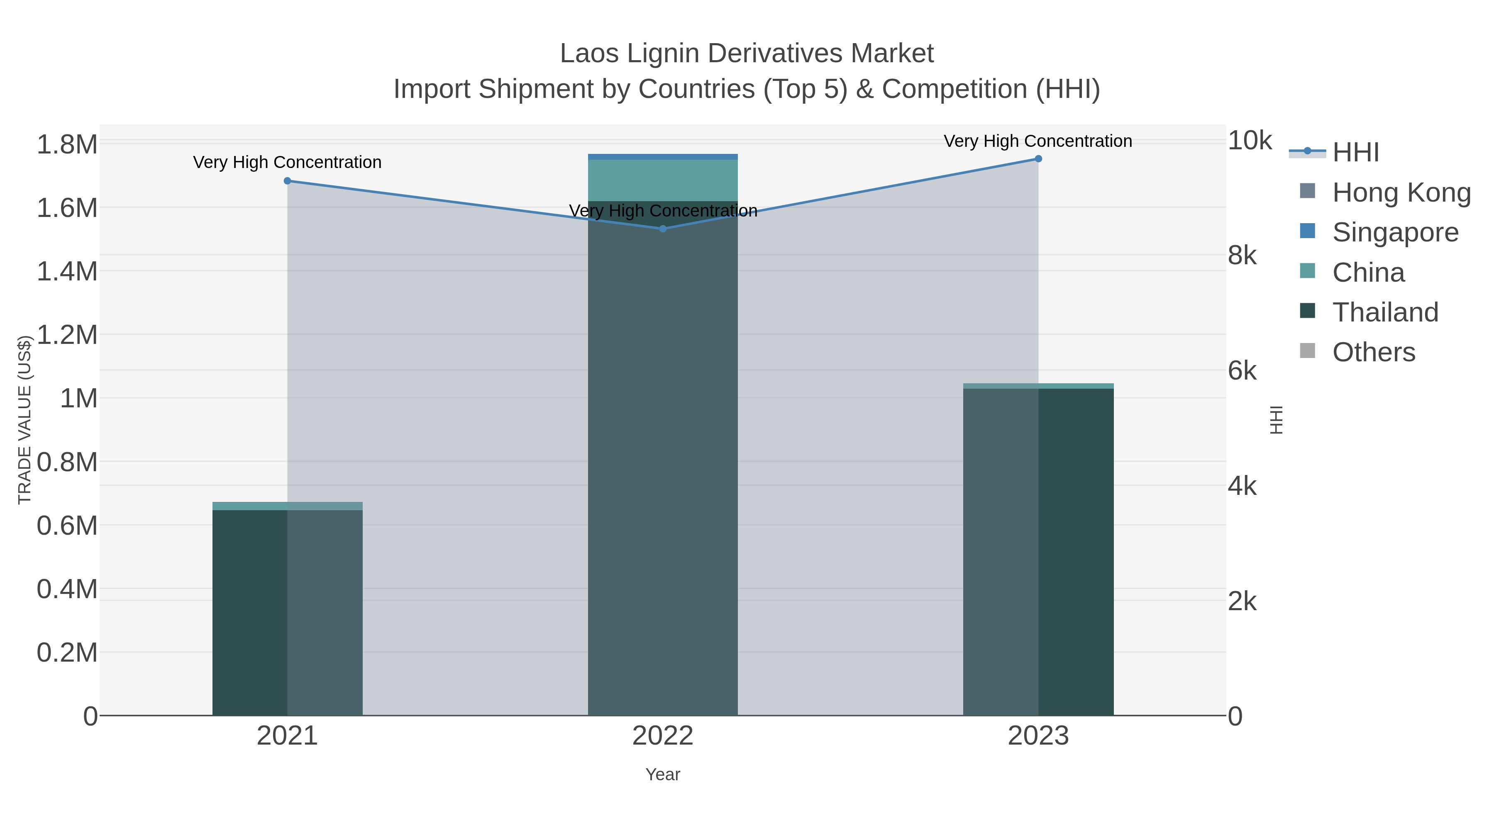Click the 2022 China bar segment
1494x840 pixels.
[x=663, y=181]
